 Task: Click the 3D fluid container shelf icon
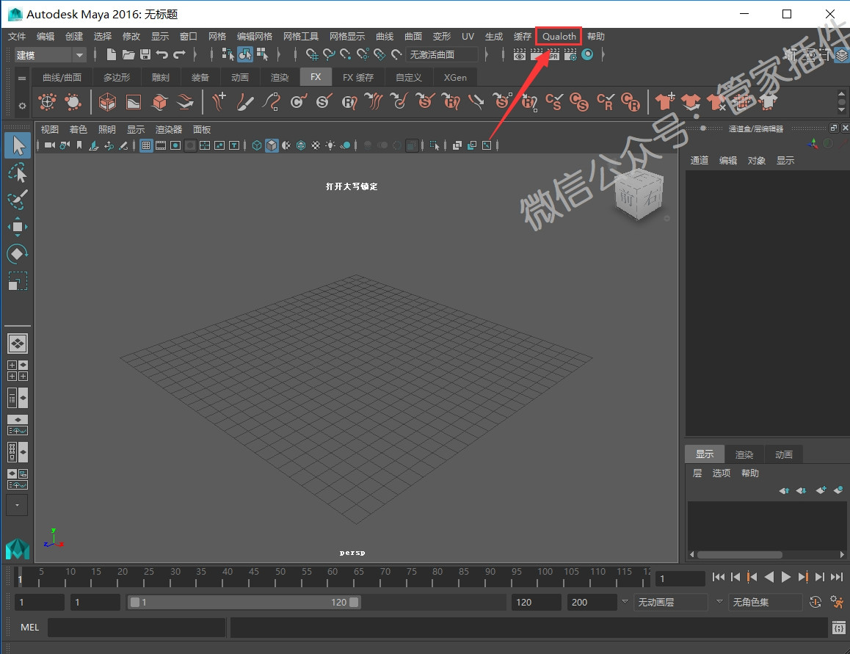pos(107,101)
